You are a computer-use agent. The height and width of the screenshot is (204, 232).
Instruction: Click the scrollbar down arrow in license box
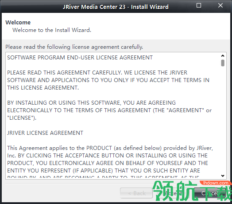223,176
